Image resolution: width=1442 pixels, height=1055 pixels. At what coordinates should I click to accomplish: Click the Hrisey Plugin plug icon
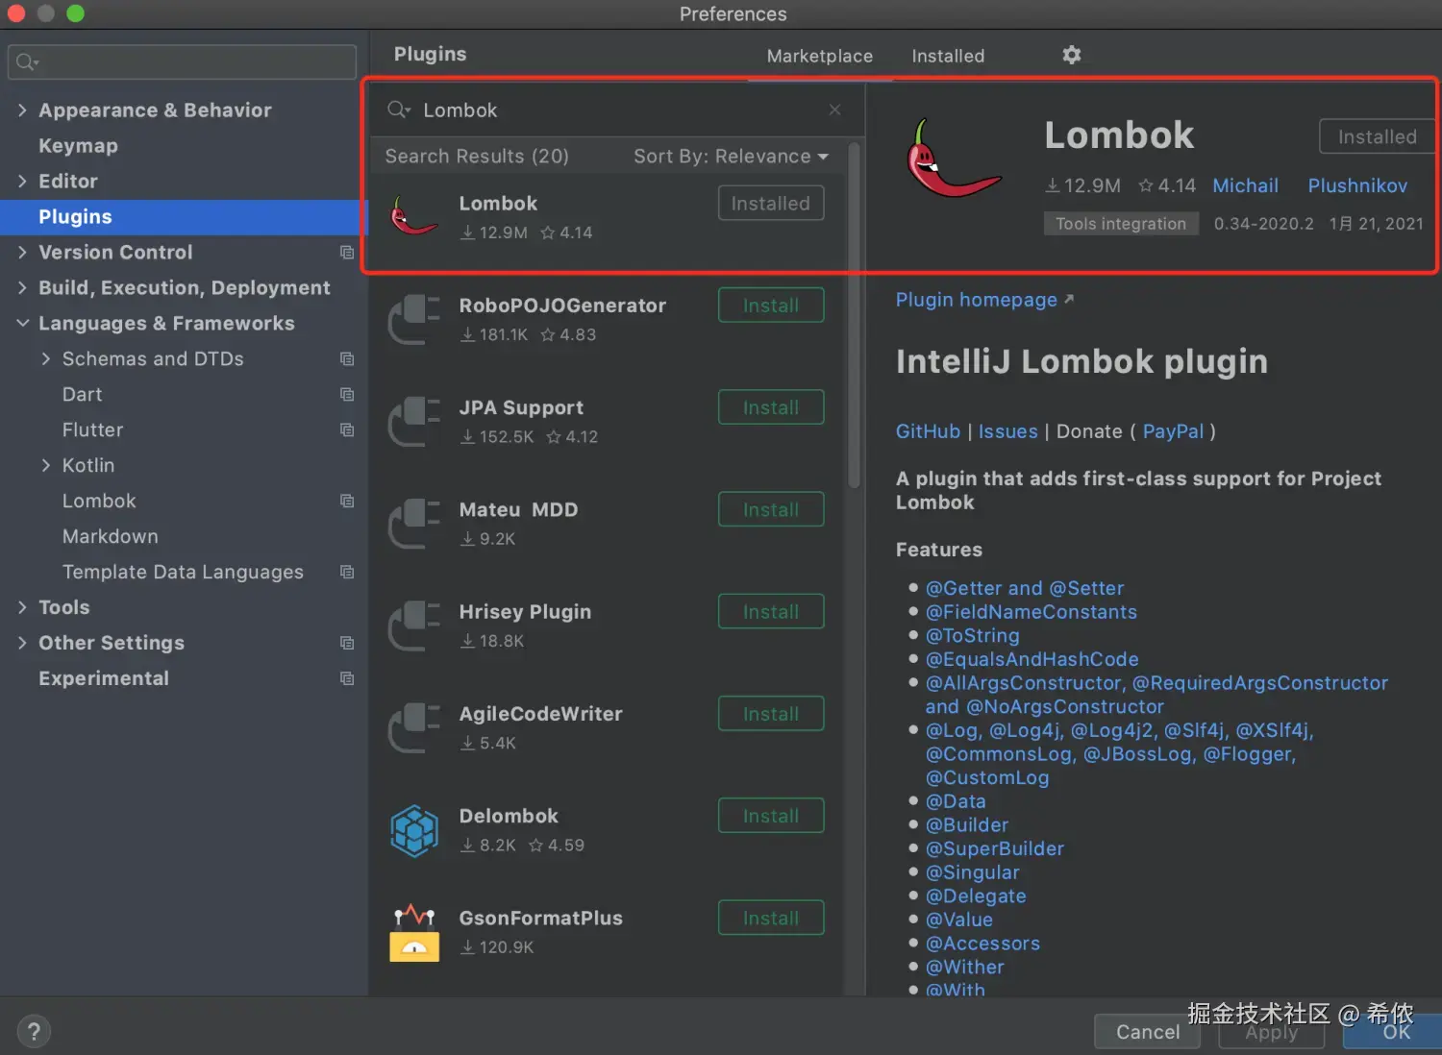414,626
